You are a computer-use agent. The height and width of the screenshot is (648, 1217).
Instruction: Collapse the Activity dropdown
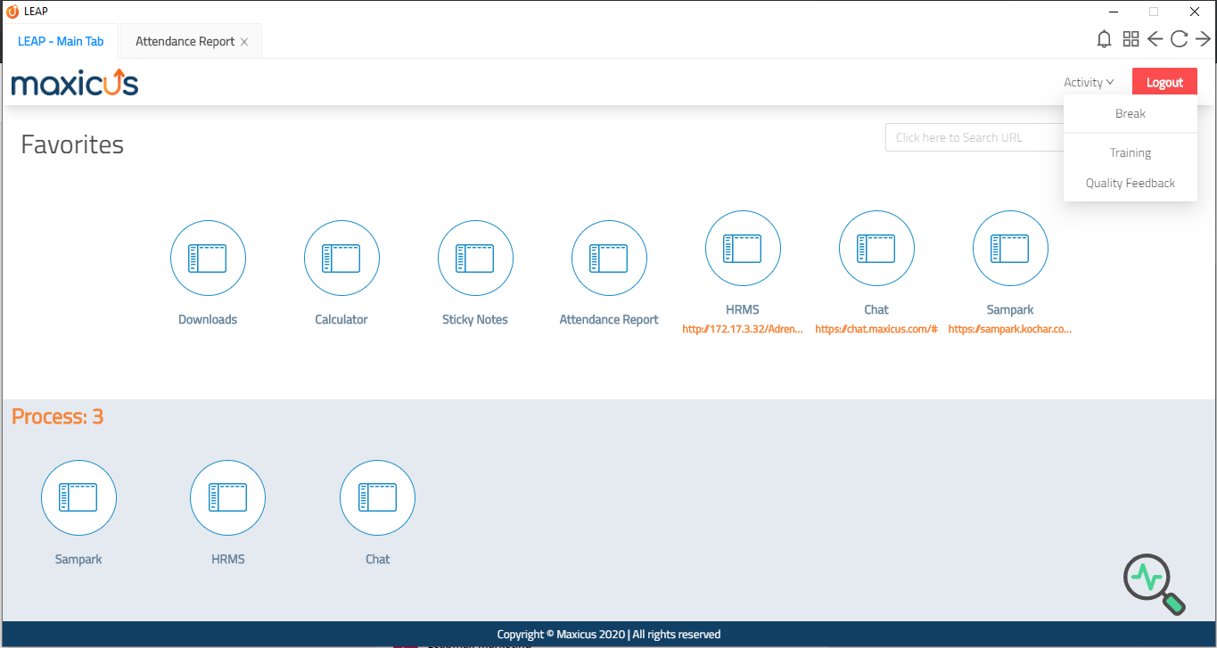click(x=1089, y=82)
